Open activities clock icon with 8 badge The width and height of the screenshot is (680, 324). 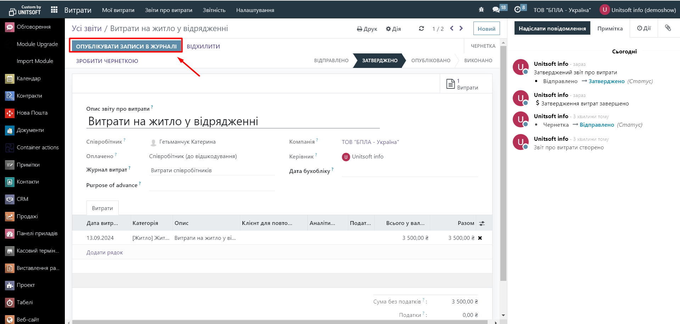[x=517, y=10]
